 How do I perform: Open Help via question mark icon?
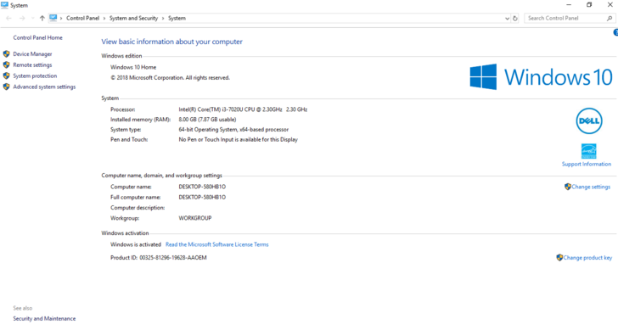[615, 33]
